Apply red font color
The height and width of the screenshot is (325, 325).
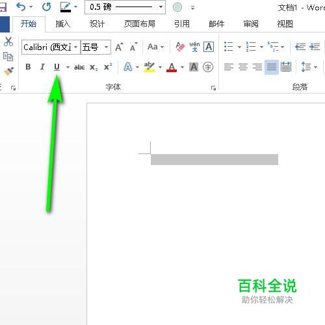(172, 67)
